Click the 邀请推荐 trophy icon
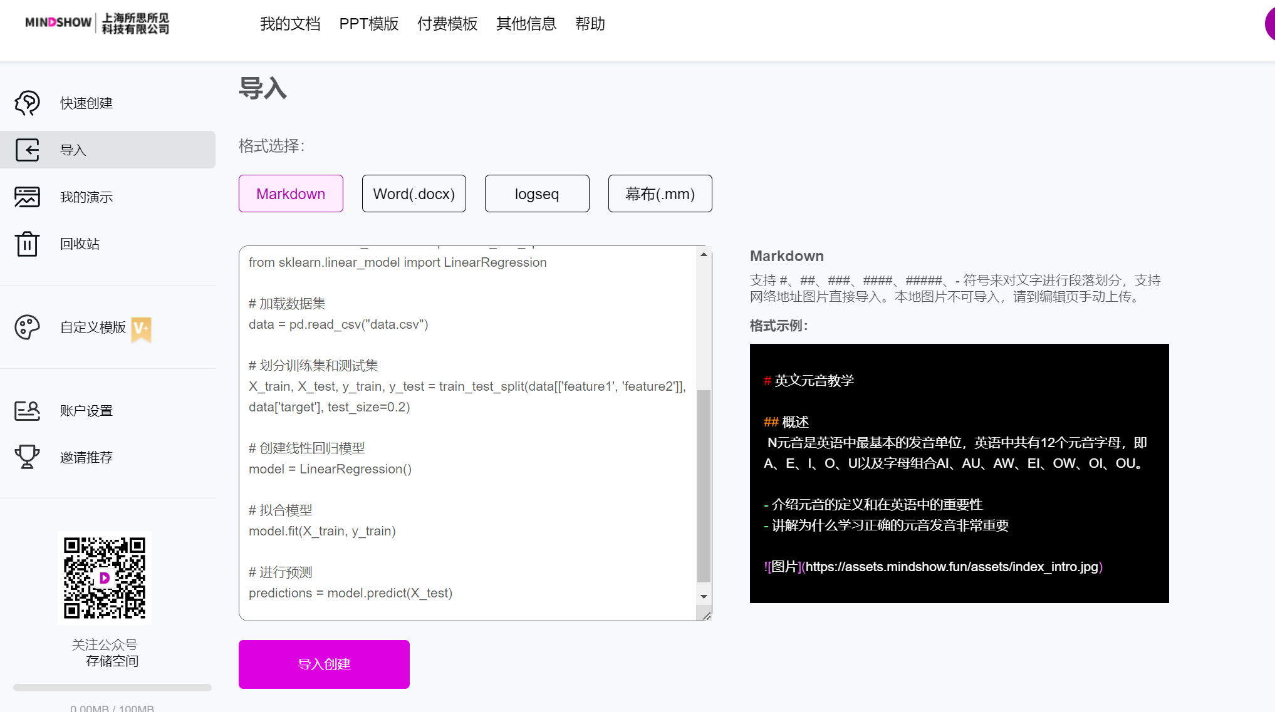 tap(26, 457)
